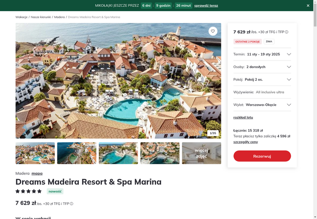Open the mapa link beside Madera

[37, 173]
